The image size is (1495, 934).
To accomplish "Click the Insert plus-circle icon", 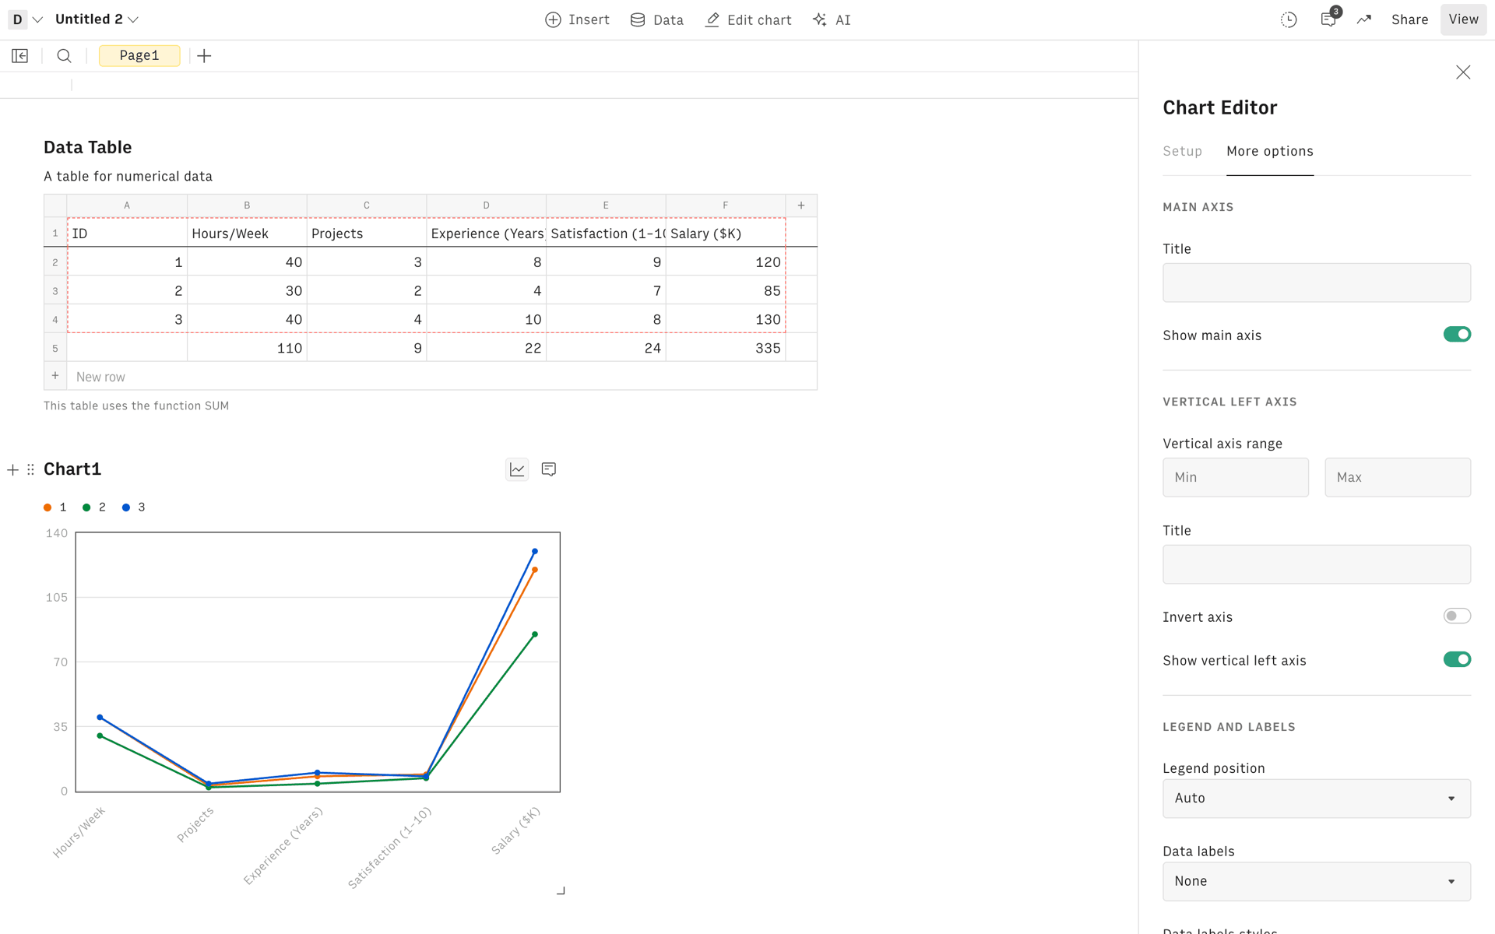I will coord(553,20).
